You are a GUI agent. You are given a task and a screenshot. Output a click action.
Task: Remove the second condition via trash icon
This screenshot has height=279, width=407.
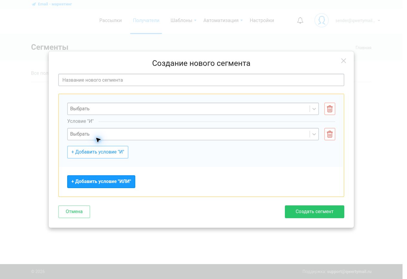pos(330,134)
